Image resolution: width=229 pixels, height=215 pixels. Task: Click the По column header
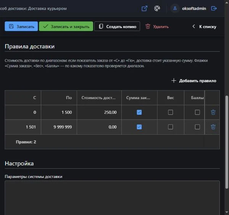[59, 98]
